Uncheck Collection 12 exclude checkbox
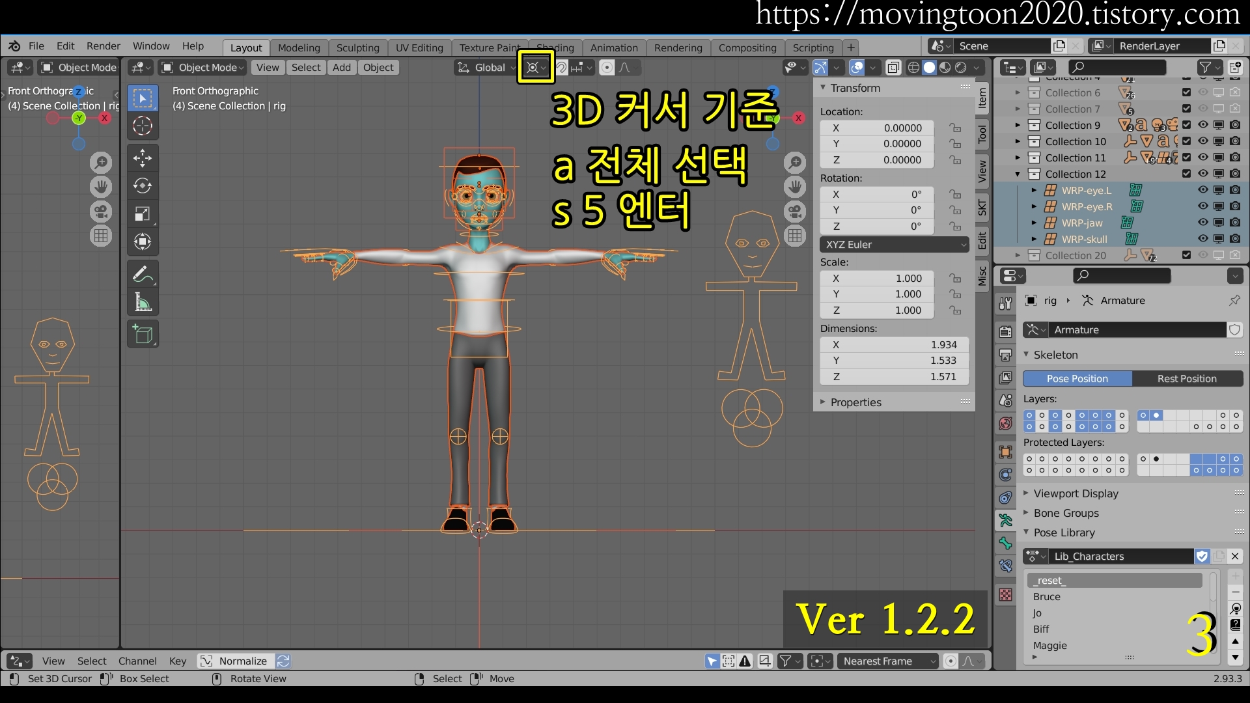 click(x=1186, y=174)
